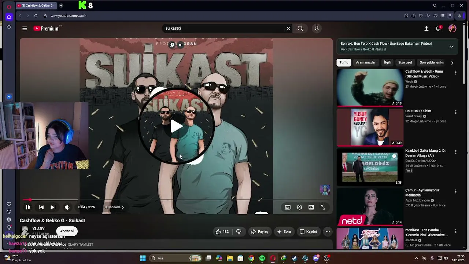The image size is (469, 264).
Task: Select the 'Size özel' filter chip
Action: pyautogui.click(x=405, y=62)
